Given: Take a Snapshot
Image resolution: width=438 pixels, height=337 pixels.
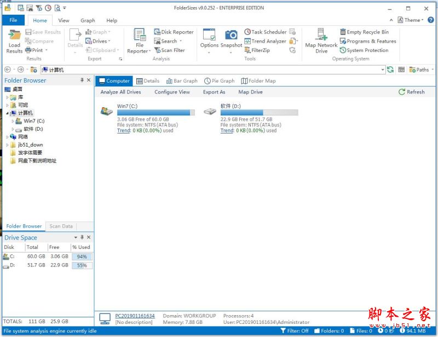Looking at the screenshot, I should coord(231,41).
